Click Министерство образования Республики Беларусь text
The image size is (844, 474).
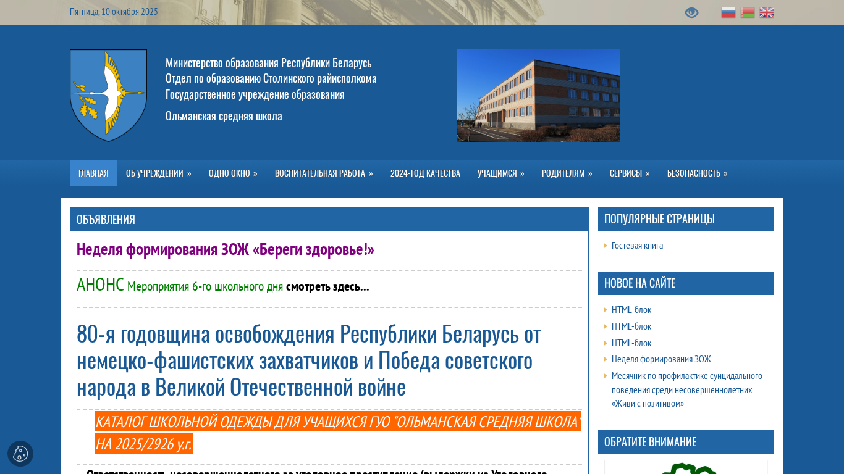269,63
